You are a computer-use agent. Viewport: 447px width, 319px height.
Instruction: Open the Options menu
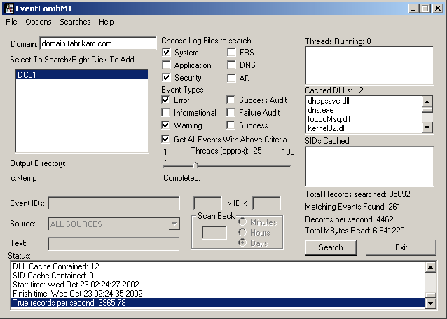pyautogui.click(x=39, y=22)
